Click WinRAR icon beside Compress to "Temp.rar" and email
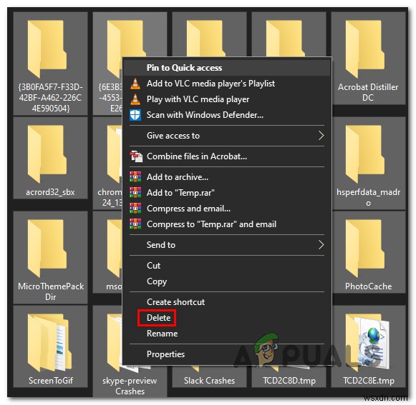416x405 pixels. click(x=135, y=224)
